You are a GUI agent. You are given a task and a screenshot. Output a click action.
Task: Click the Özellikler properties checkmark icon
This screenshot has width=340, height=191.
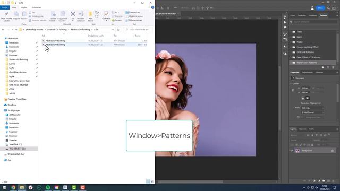106,14
